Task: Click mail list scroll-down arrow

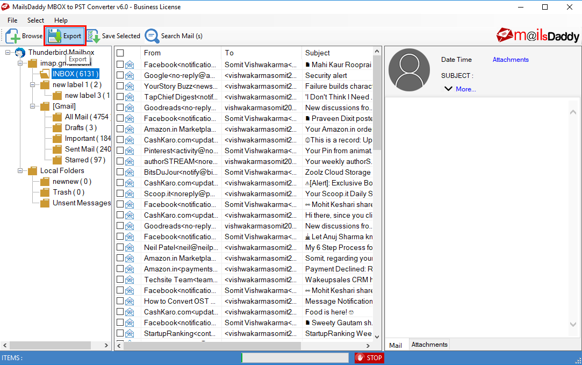Action: [x=377, y=337]
